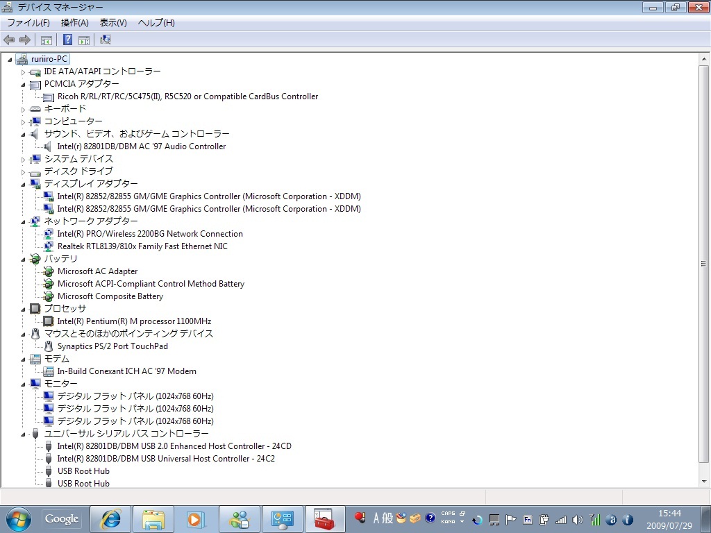Image resolution: width=711 pixels, height=533 pixels.
Task: Click the Windows Start button
Action: 18,518
